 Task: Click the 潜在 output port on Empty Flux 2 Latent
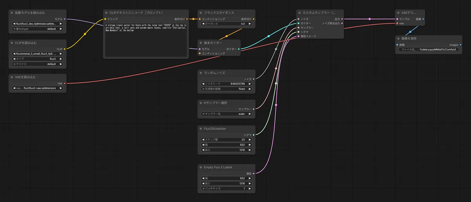coord(254,173)
